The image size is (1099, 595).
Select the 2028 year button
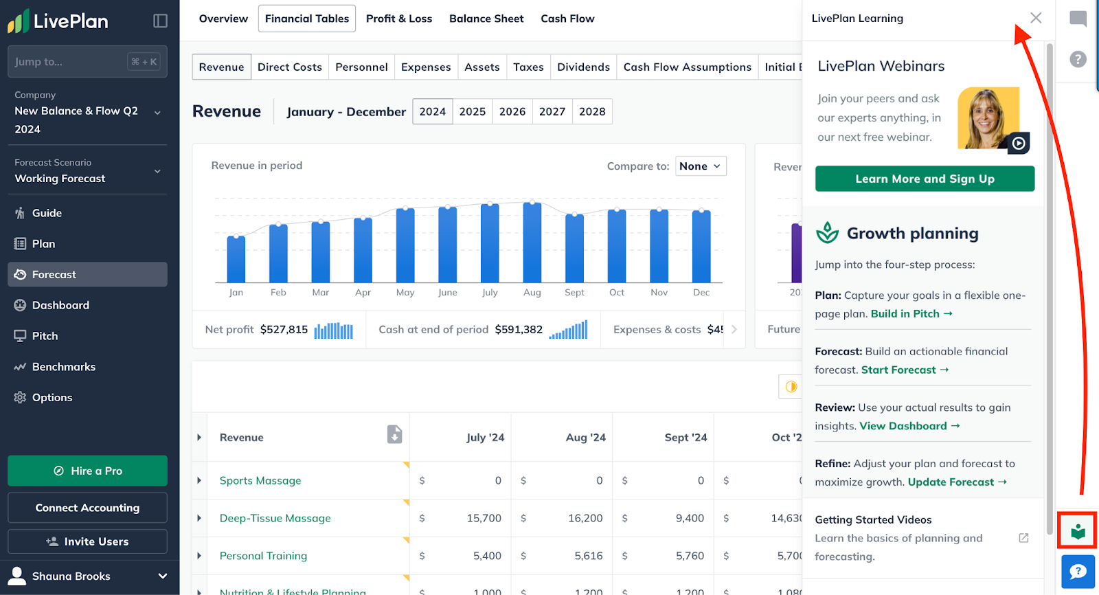click(592, 111)
